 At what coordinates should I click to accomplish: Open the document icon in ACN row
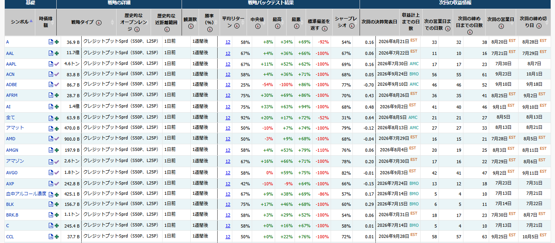[x=51, y=74]
